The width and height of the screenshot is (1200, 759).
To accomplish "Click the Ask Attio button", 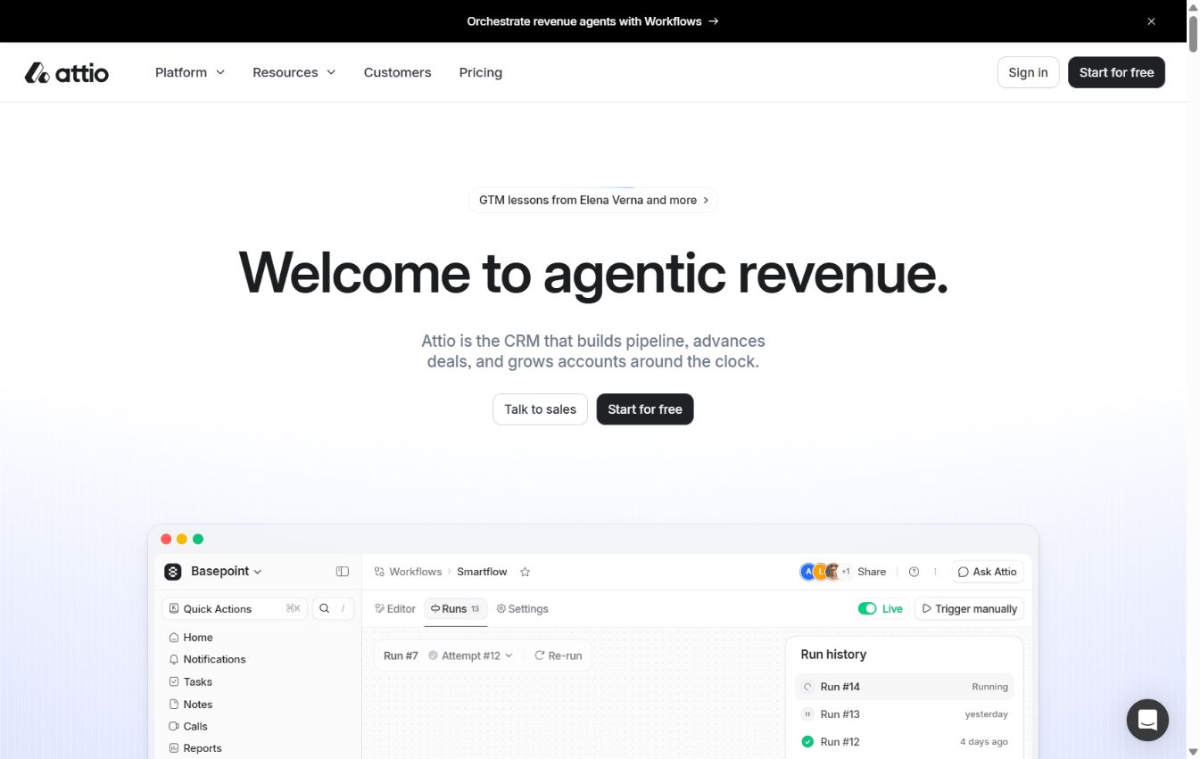I will click(987, 572).
